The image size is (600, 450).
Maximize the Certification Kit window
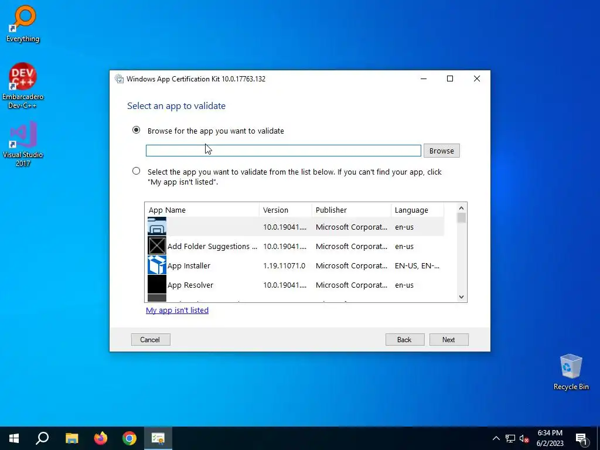click(x=450, y=79)
